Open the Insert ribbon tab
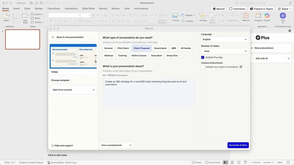This screenshot has height=165, width=294. (16, 9)
